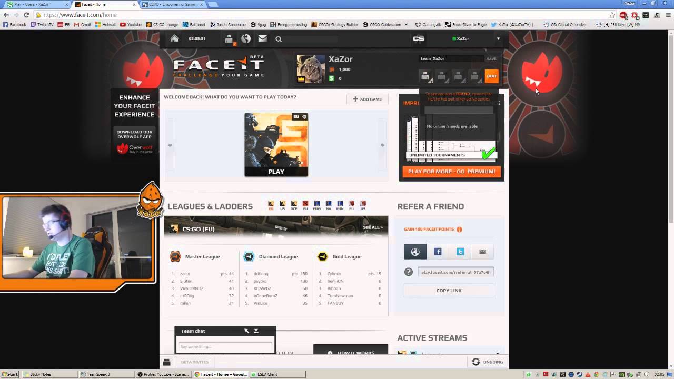674x379 pixels.
Task: Click party icon beside Beta Invites
Action: [166, 362]
